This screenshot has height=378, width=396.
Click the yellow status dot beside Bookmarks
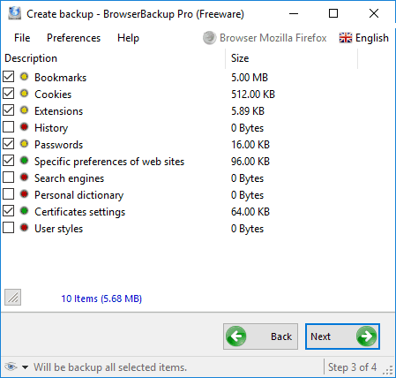click(24, 77)
